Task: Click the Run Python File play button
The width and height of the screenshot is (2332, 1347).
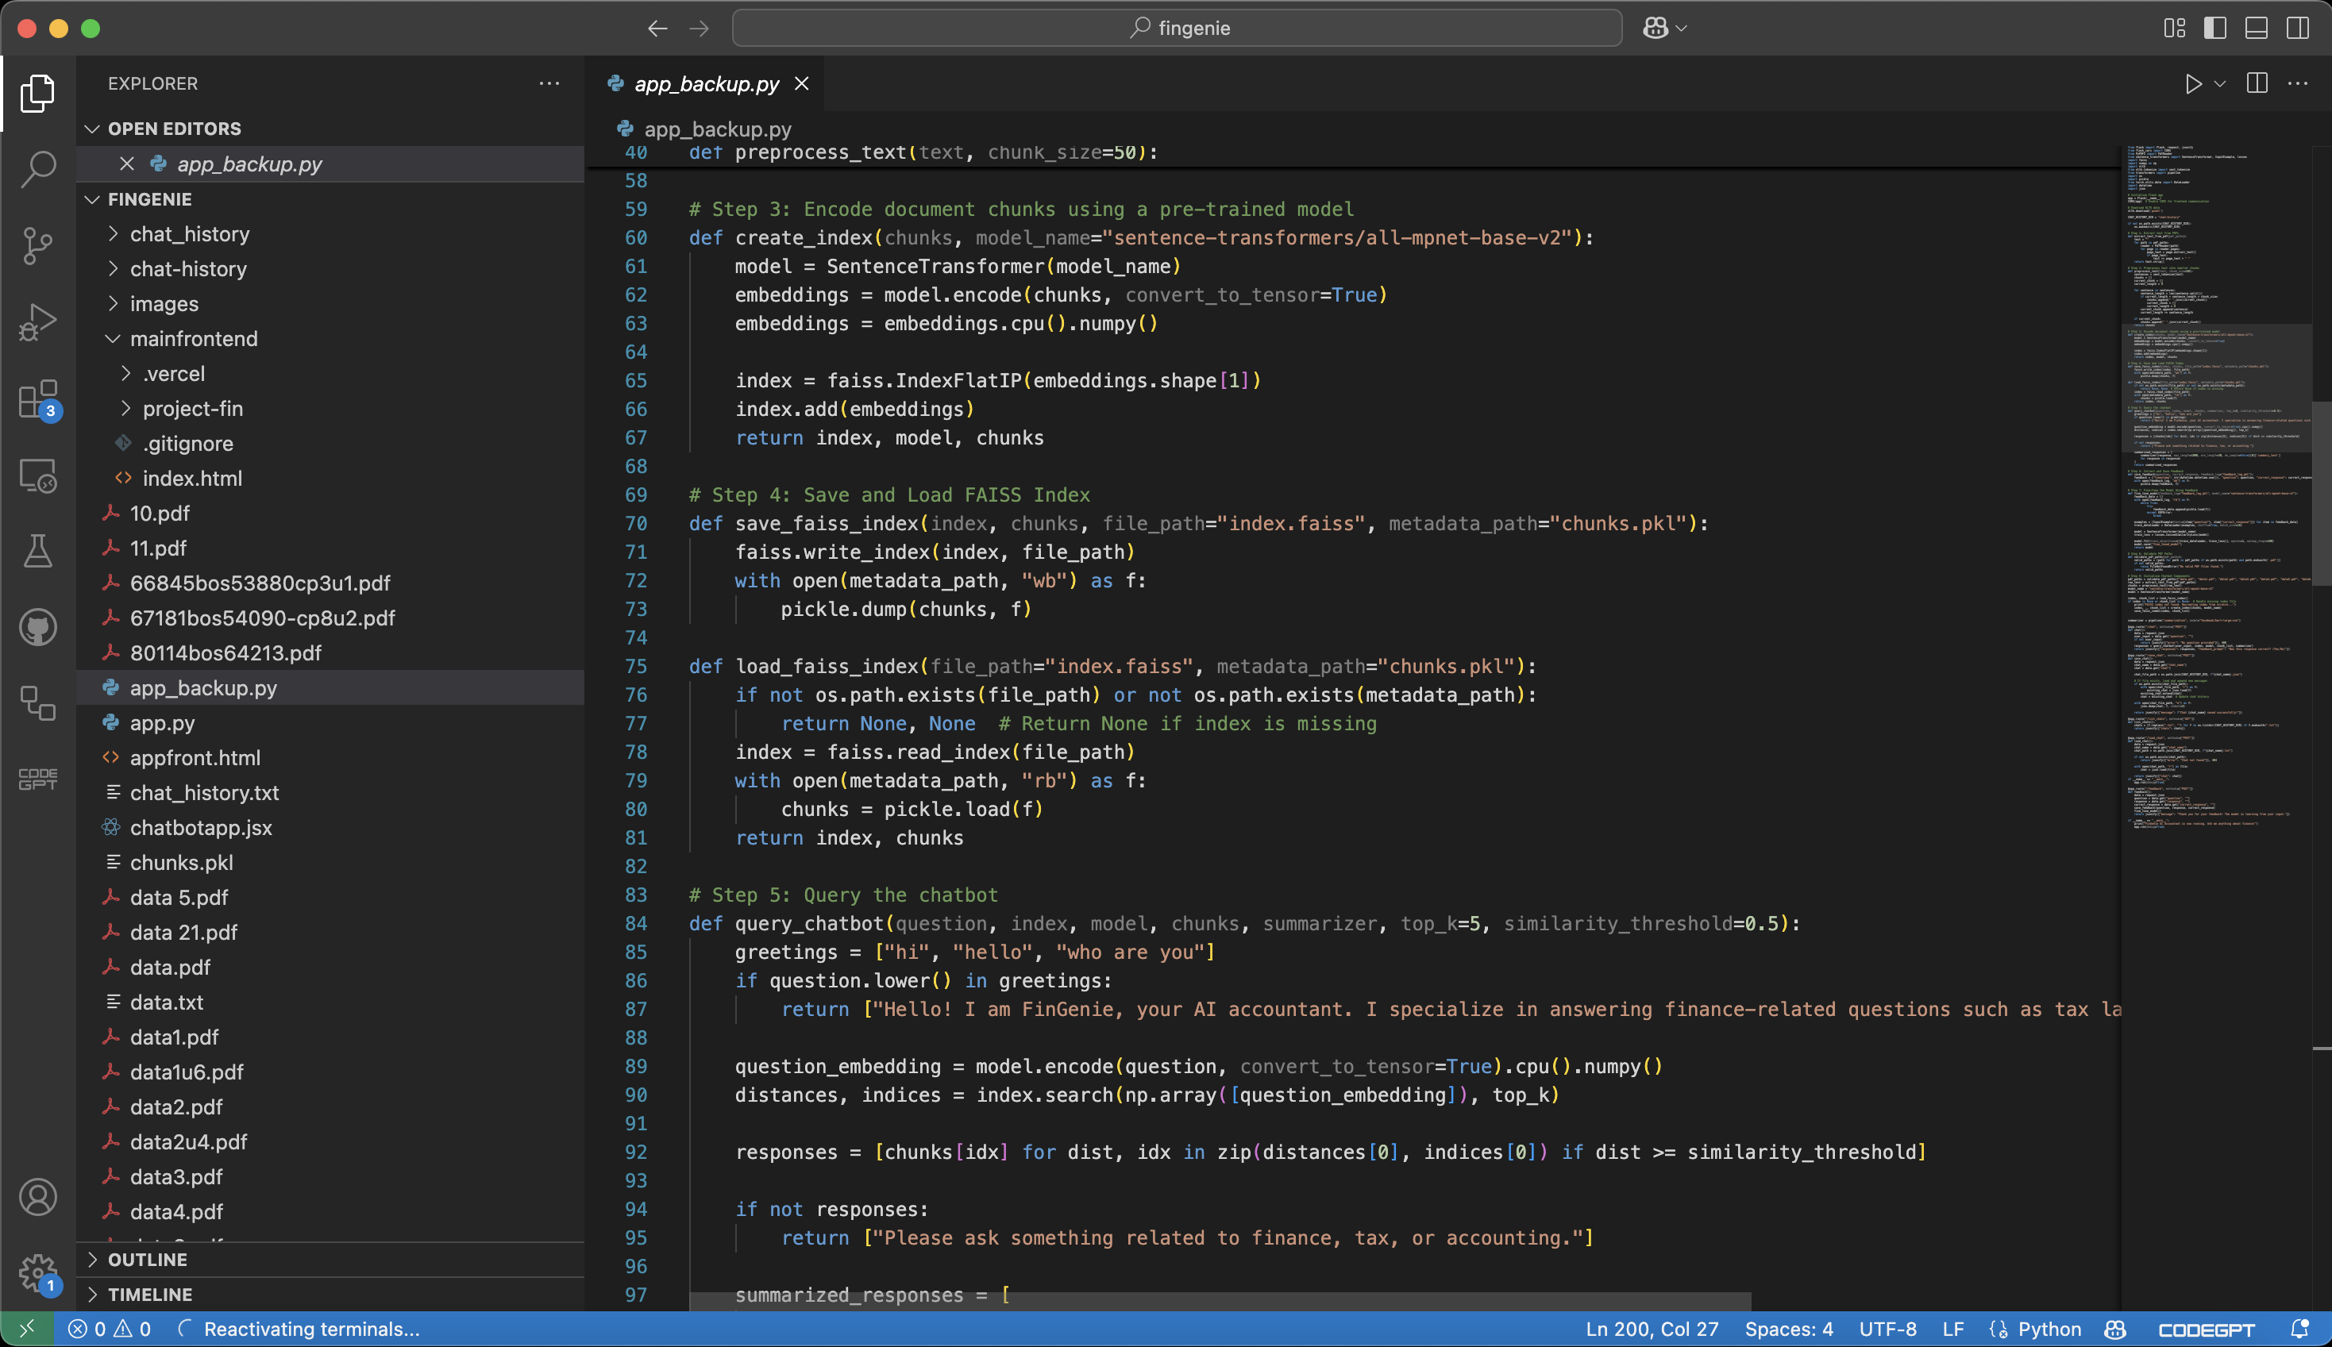Action: coord(2193,84)
